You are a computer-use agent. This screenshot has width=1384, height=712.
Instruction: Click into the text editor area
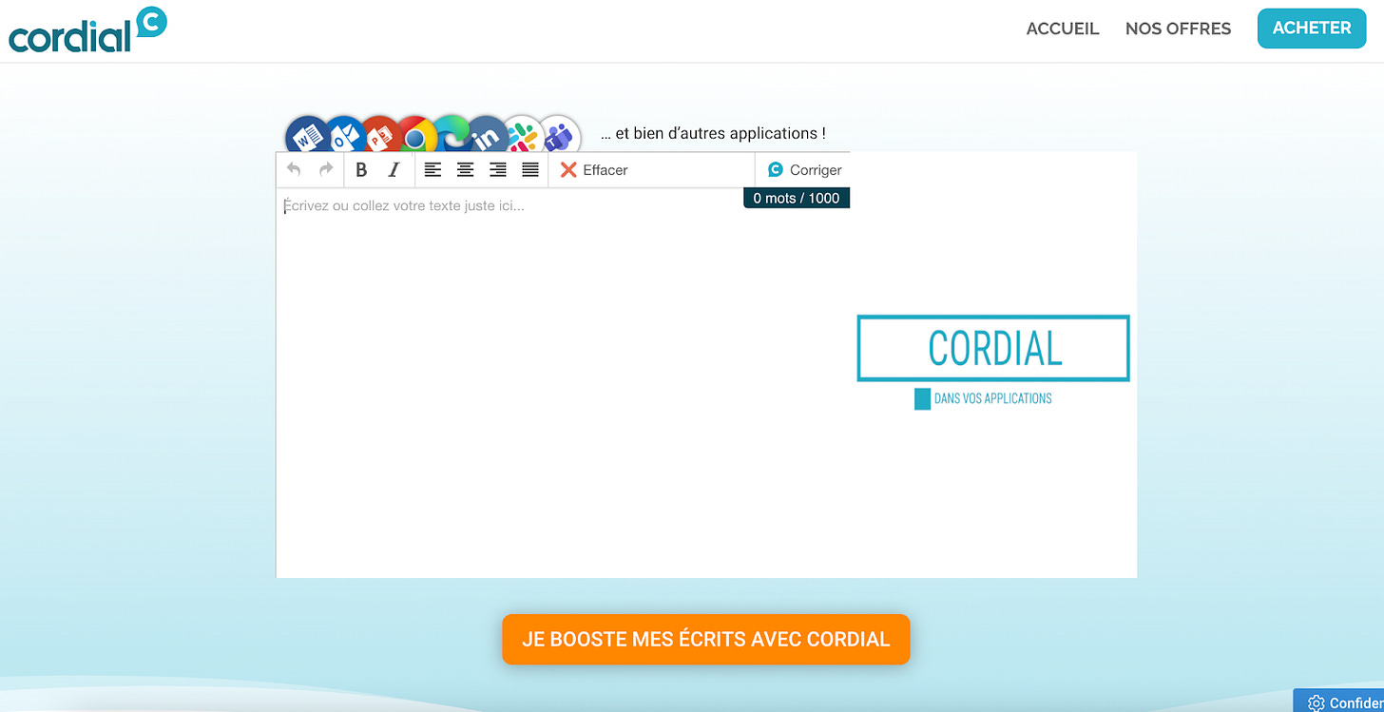[563, 382]
